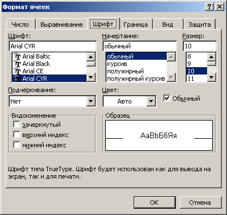Pick font size 9
The image size is (227, 215).
pyautogui.click(x=197, y=64)
